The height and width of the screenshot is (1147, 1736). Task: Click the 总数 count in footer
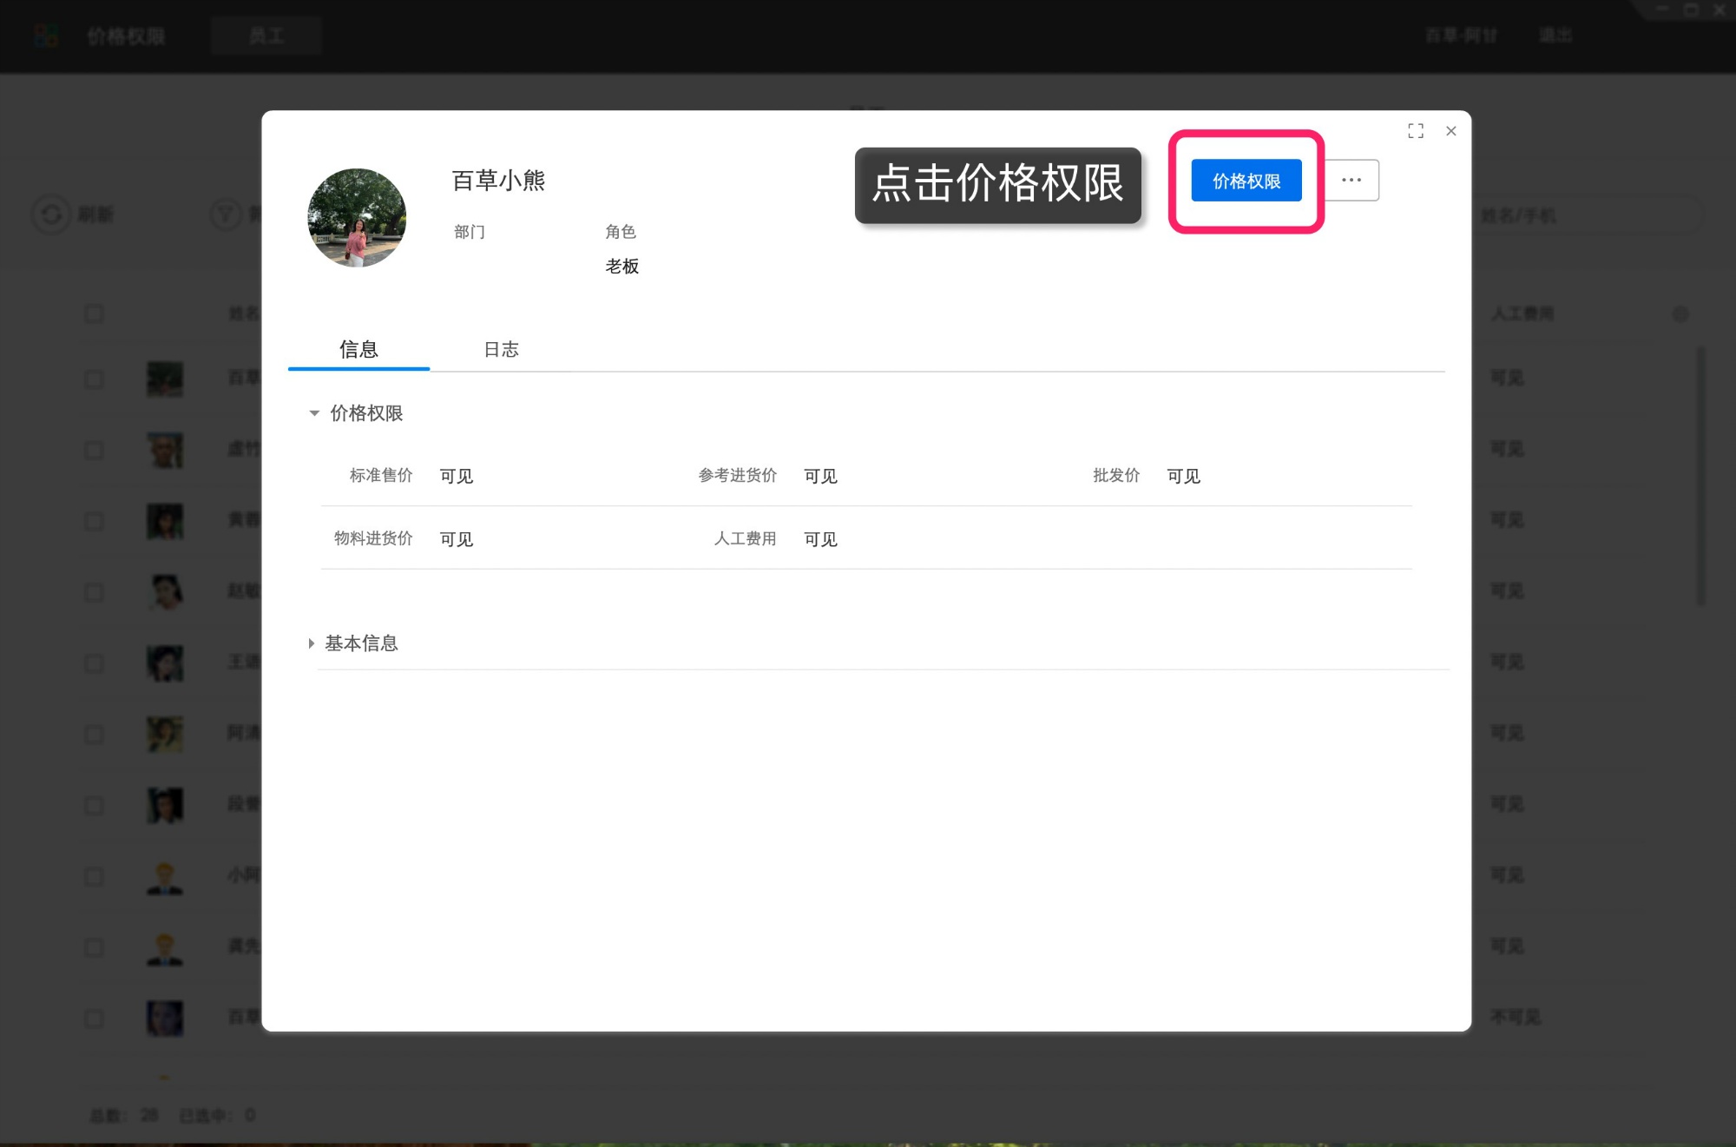click(124, 1115)
